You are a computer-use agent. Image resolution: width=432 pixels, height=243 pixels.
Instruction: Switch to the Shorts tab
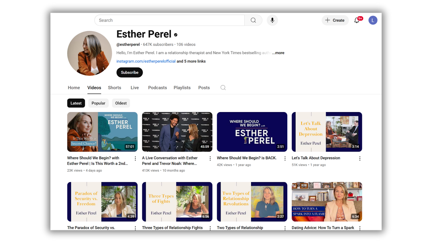click(114, 88)
